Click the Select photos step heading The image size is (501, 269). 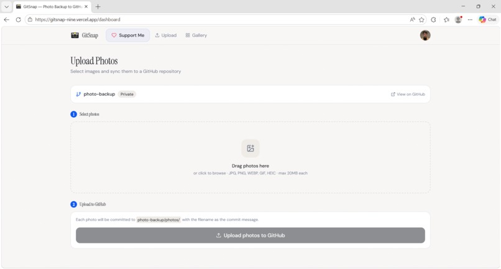coord(89,114)
